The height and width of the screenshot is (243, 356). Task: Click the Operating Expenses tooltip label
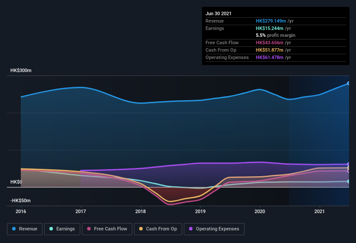pos(227,57)
